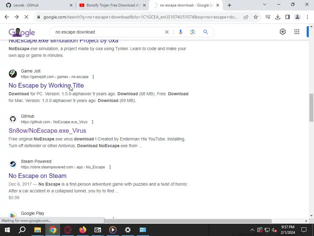Open the media controls icon
Viewport: 314px width, 236px height.
(x=268, y=17)
